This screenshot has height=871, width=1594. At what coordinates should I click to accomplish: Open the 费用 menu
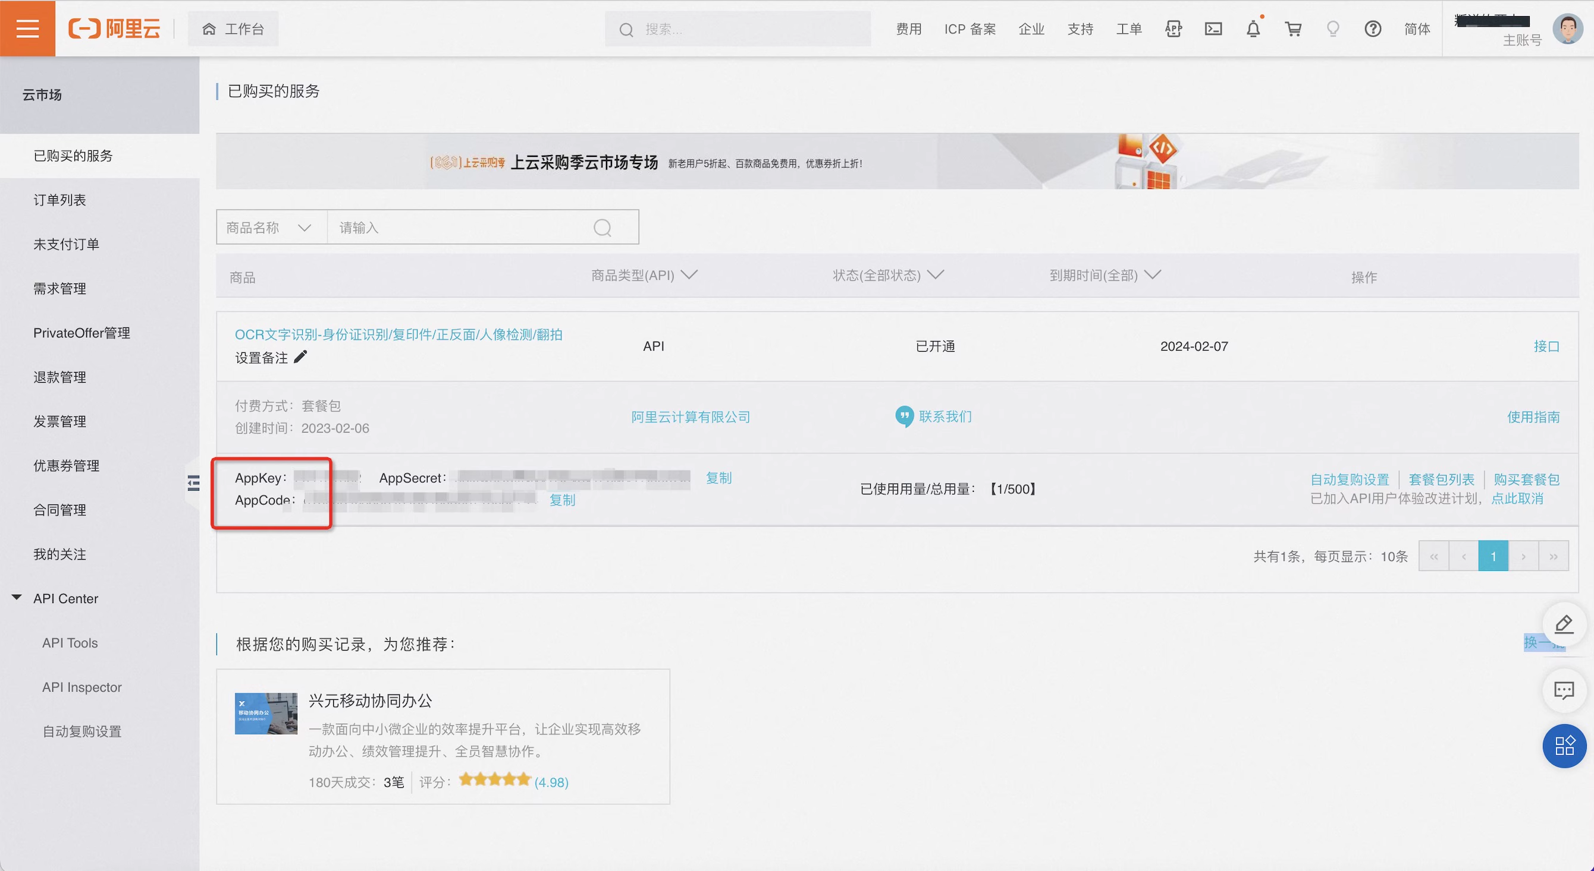pos(908,29)
